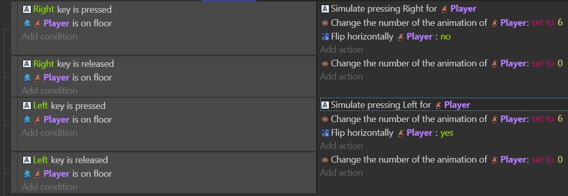Add action under Right key released event

[x=341, y=76]
